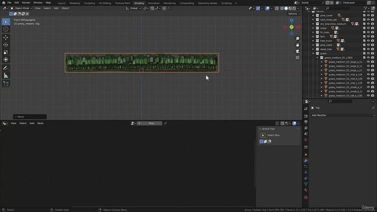This screenshot has height=212, width=377.
Task: Open the Output properties tab icon
Action: tap(306, 122)
